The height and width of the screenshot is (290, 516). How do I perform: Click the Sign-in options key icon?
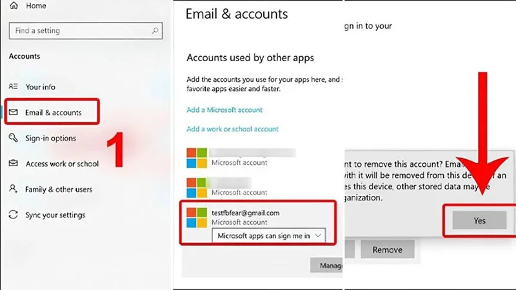coord(13,138)
